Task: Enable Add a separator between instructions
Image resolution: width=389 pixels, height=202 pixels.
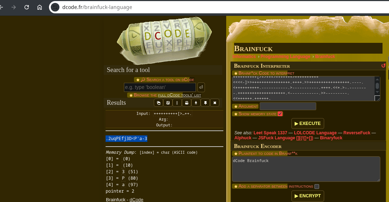Action: click(x=317, y=187)
